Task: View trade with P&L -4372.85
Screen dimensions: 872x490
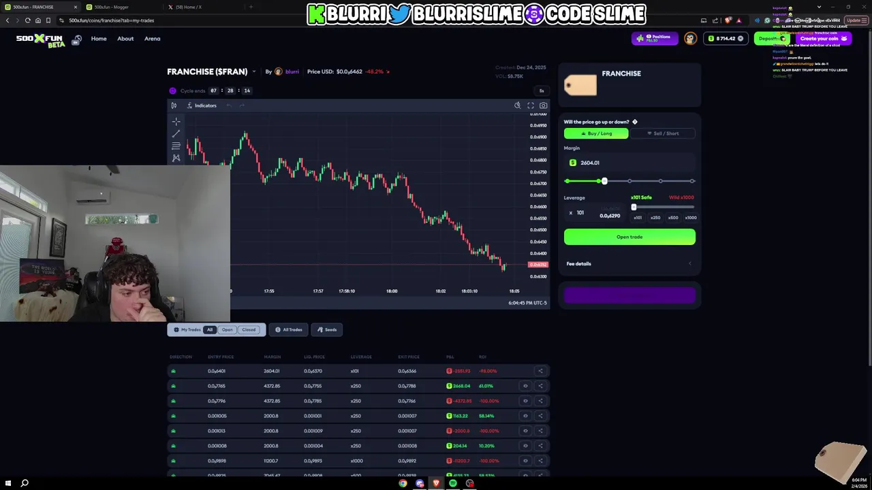Action: 525,401
